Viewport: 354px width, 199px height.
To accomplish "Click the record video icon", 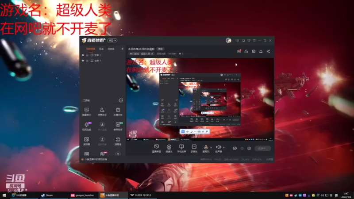I will 235,148.
